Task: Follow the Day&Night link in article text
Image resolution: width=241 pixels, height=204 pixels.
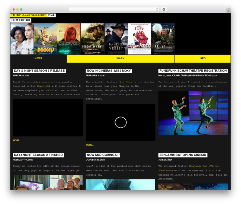Action: [x=43, y=86]
